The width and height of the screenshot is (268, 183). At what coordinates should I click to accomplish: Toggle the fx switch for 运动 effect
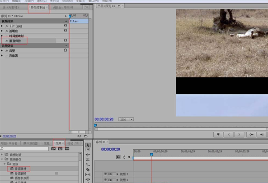pos(7,26)
